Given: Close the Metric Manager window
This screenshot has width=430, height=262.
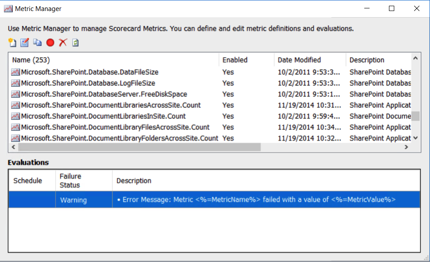Looking at the screenshot, I should coord(417,8).
